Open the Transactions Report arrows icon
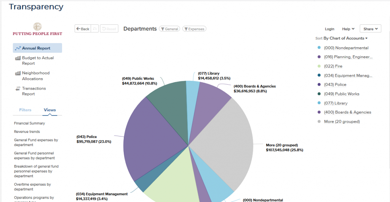Viewport: 390px width, 202px height. click(18, 88)
